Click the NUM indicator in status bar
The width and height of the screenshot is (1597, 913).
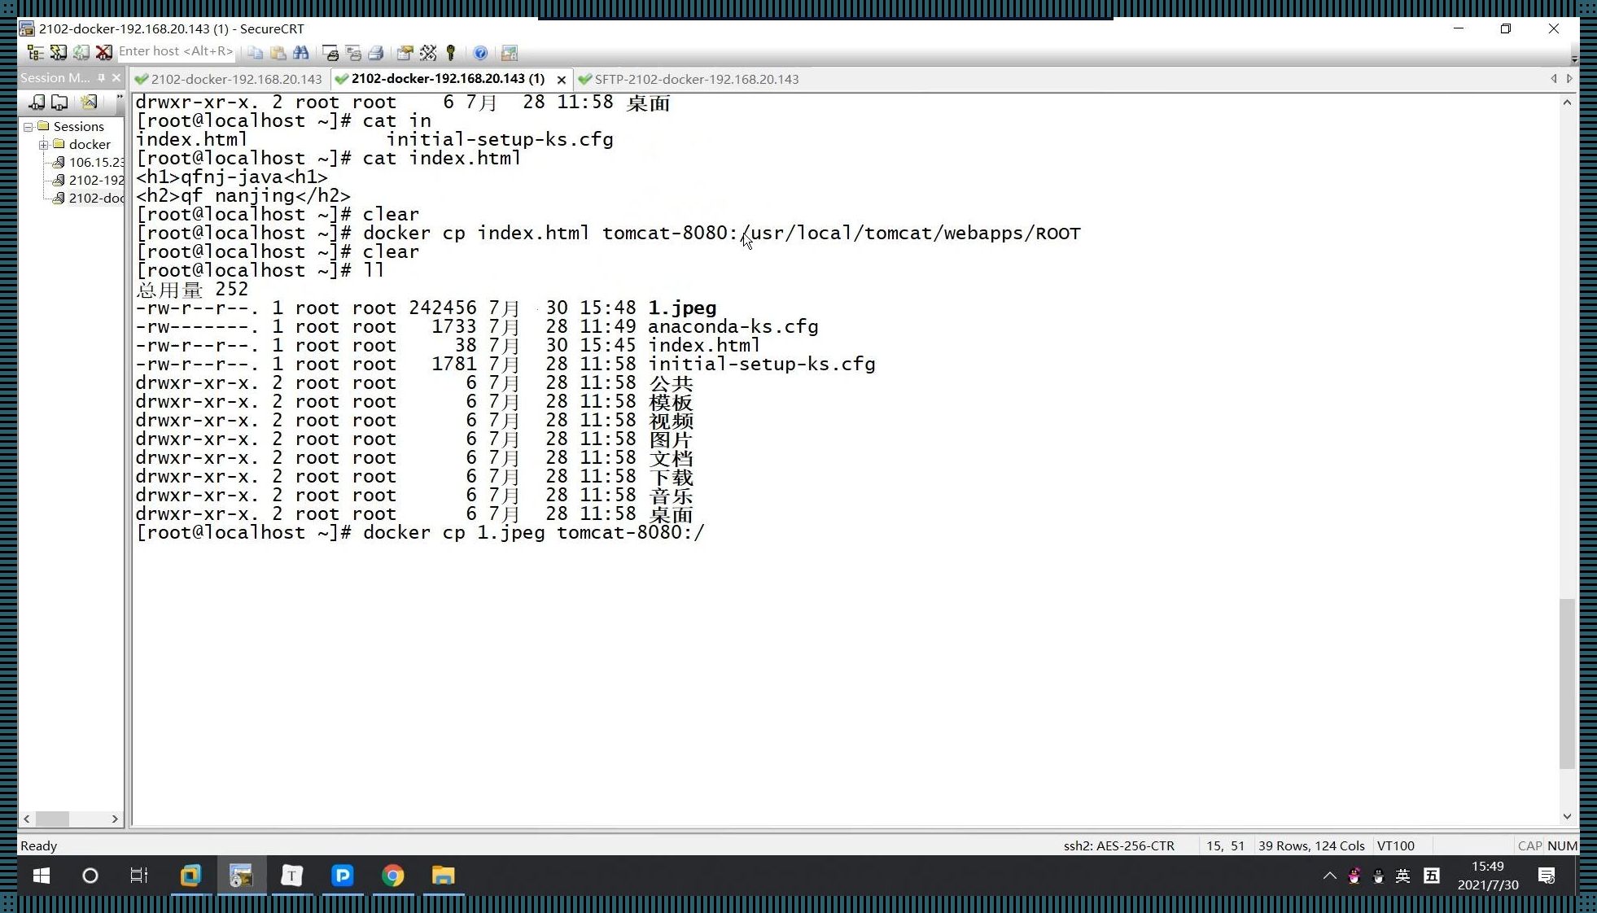tap(1561, 845)
